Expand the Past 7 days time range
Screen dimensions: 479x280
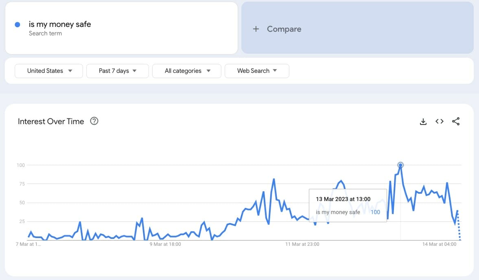pos(118,71)
